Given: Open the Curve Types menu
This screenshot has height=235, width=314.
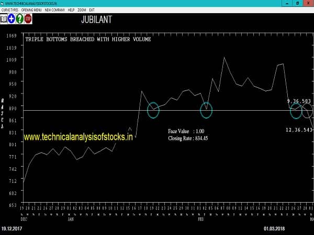Looking at the screenshot, I should click(9, 10).
